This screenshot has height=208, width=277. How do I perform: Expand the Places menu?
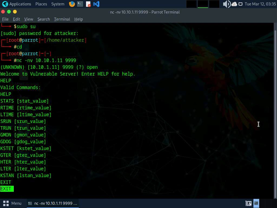tap(41, 4)
